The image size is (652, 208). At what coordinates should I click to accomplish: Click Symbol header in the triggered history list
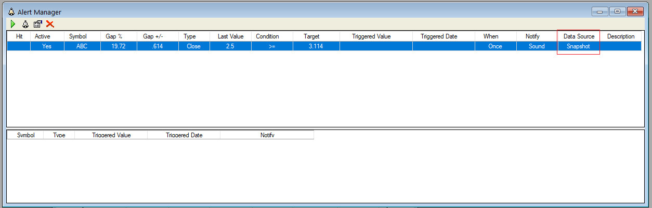tap(25, 135)
